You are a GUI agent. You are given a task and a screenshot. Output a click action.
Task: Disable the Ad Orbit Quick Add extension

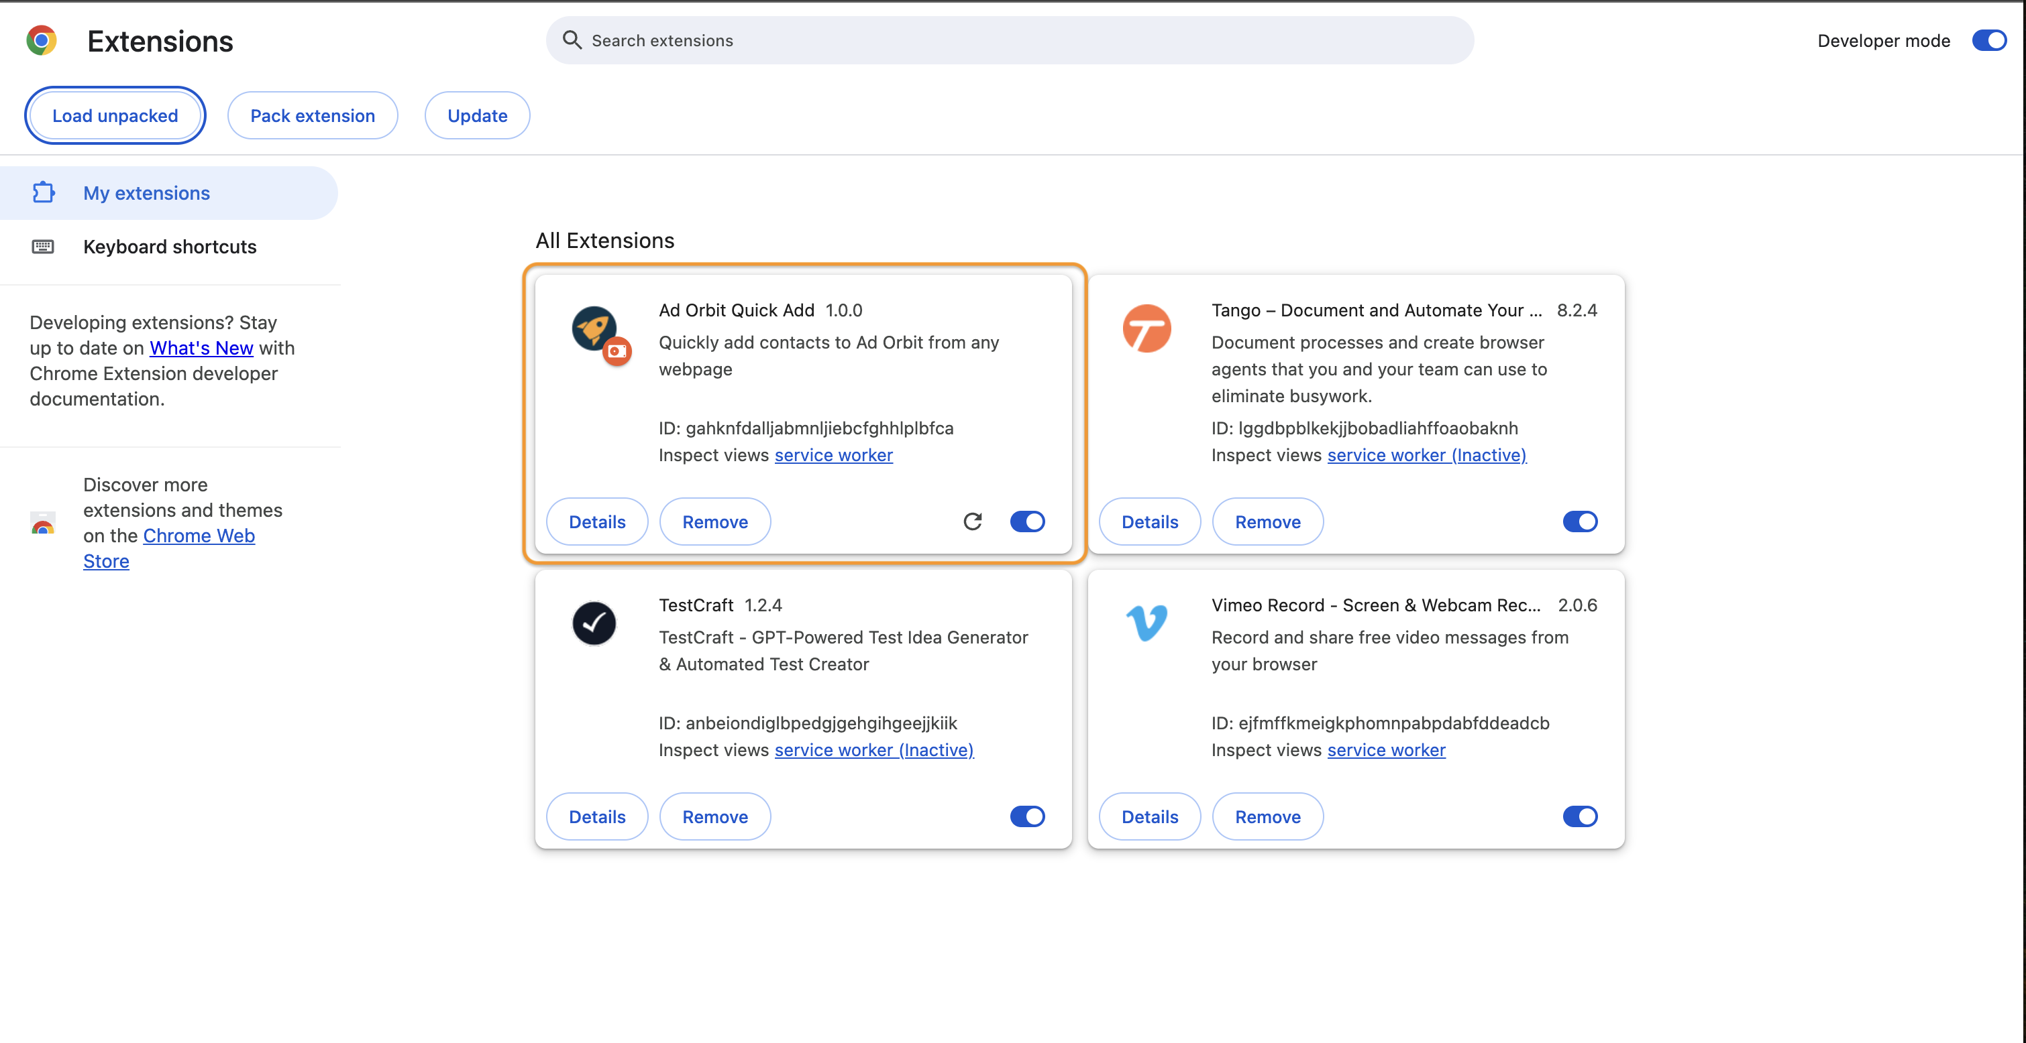[1027, 521]
